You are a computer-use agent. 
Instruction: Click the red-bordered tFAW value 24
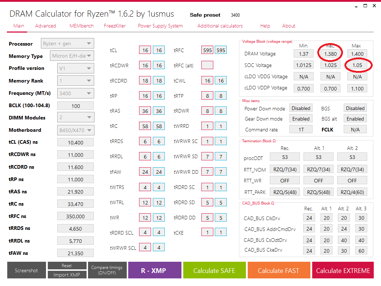pos(145,172)
